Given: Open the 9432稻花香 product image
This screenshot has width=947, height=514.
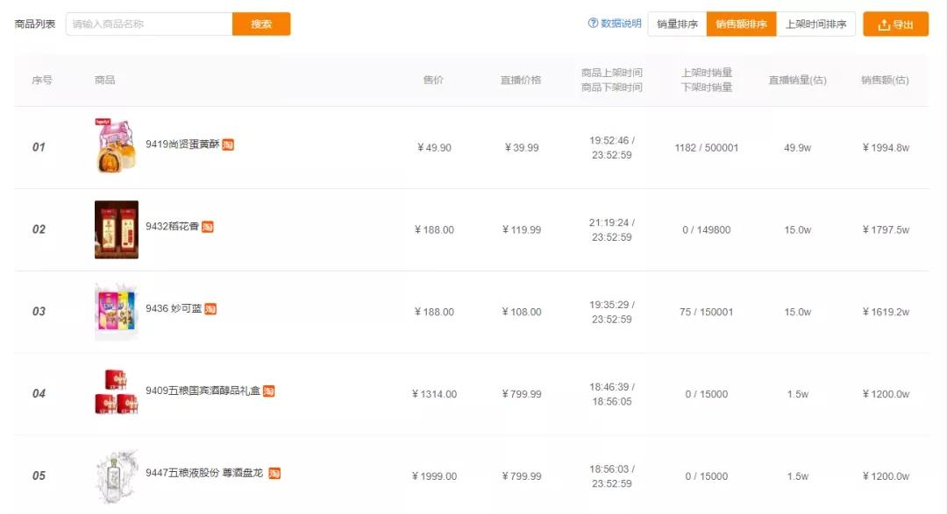Looking at the screenshot, I should pyautogui.click(x=117, y=229).
